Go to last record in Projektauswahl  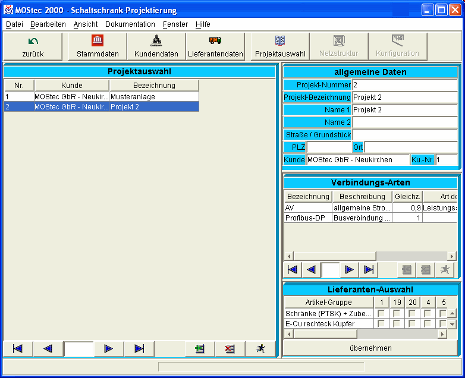(x=139, y=349)
